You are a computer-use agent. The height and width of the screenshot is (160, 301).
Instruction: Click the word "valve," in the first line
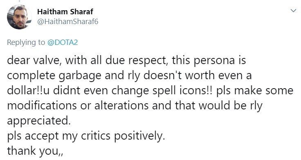[47, 60]
